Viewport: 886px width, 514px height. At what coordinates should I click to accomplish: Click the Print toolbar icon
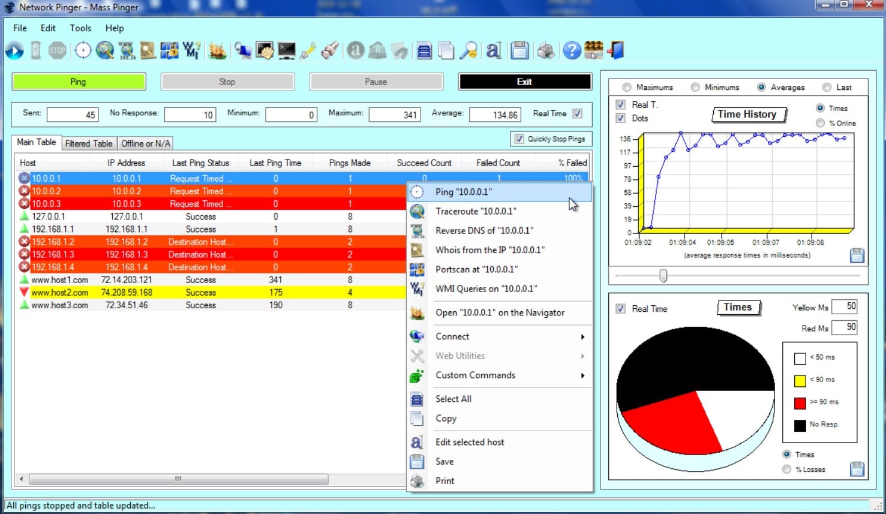point(546,51)
